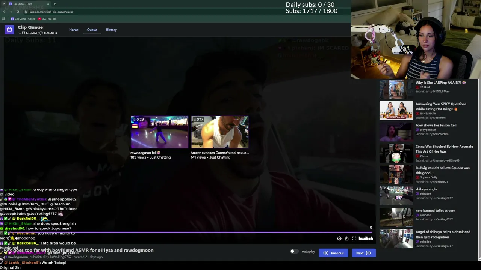Go forward in the browser
This screenshot has height=270, width=481.
click(x=11, y=12)
